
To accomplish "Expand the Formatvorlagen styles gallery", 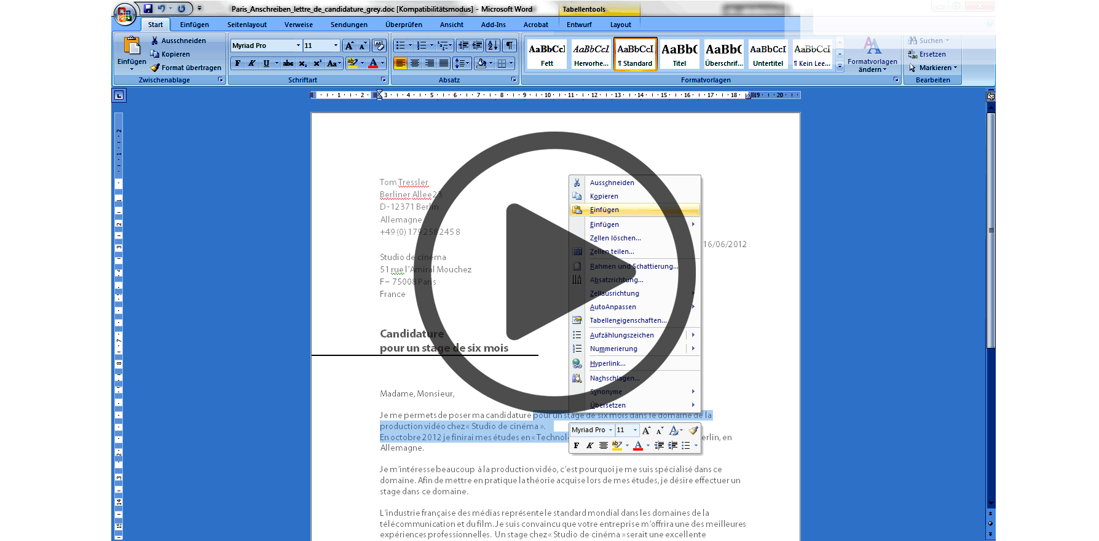I will tap(840, 68).
